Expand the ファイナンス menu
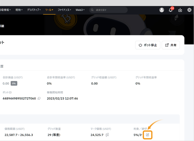Screen dimensions: 194x141 [64, 10]
